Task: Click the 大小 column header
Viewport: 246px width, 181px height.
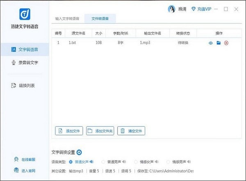Action: coord(99,33)
